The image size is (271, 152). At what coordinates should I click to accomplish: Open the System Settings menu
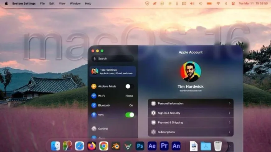tap(24, 3)
